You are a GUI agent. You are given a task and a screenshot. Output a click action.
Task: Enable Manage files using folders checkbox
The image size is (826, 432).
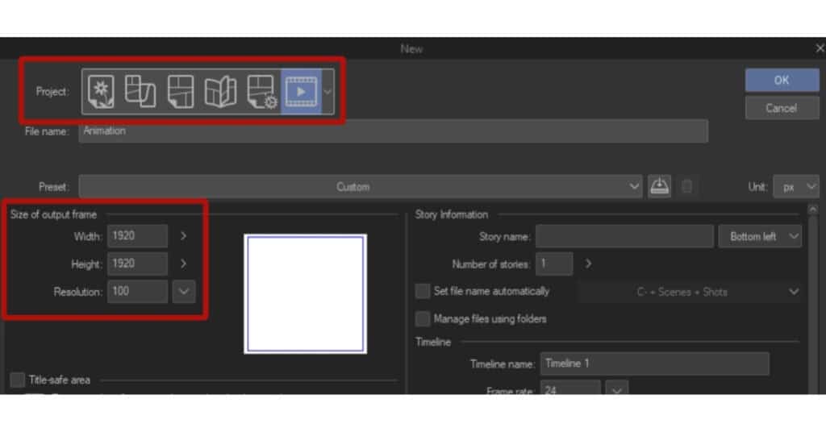pyautogui.click(x=423, y=319)
